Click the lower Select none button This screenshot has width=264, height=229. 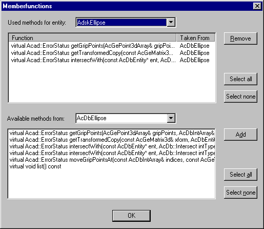click(240, 193)
